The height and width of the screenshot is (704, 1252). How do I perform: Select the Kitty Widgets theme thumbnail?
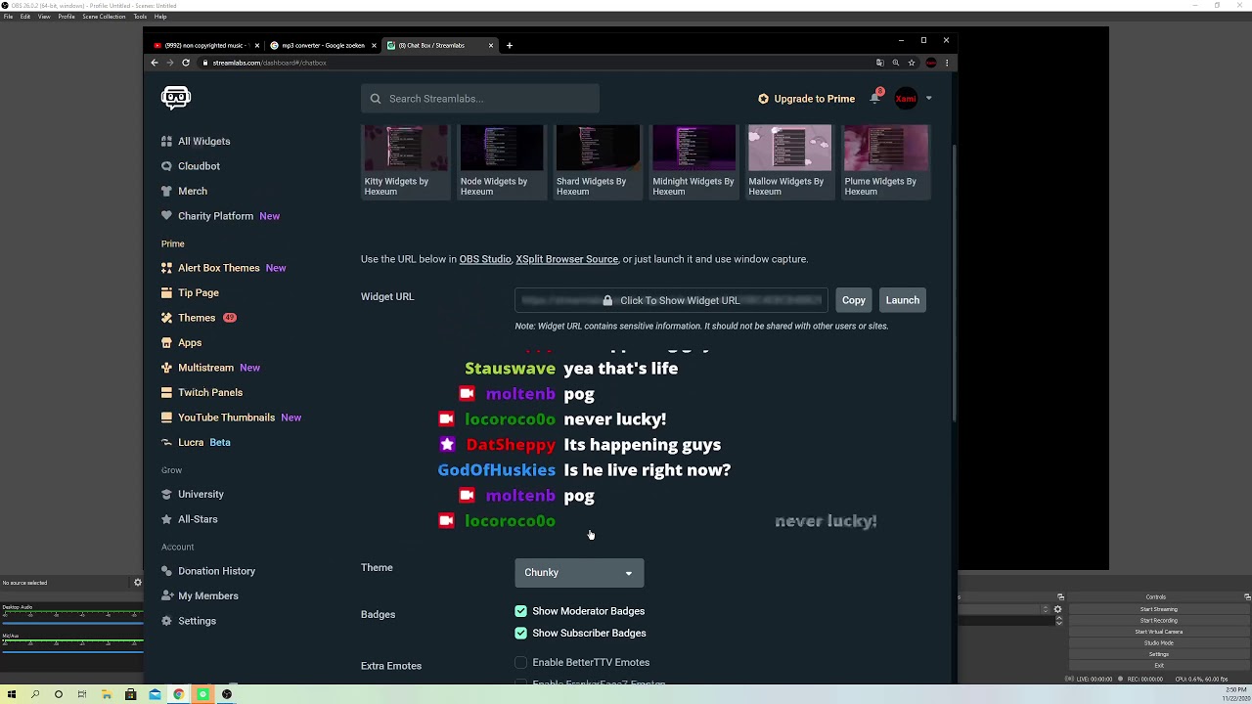pos(405,160)
